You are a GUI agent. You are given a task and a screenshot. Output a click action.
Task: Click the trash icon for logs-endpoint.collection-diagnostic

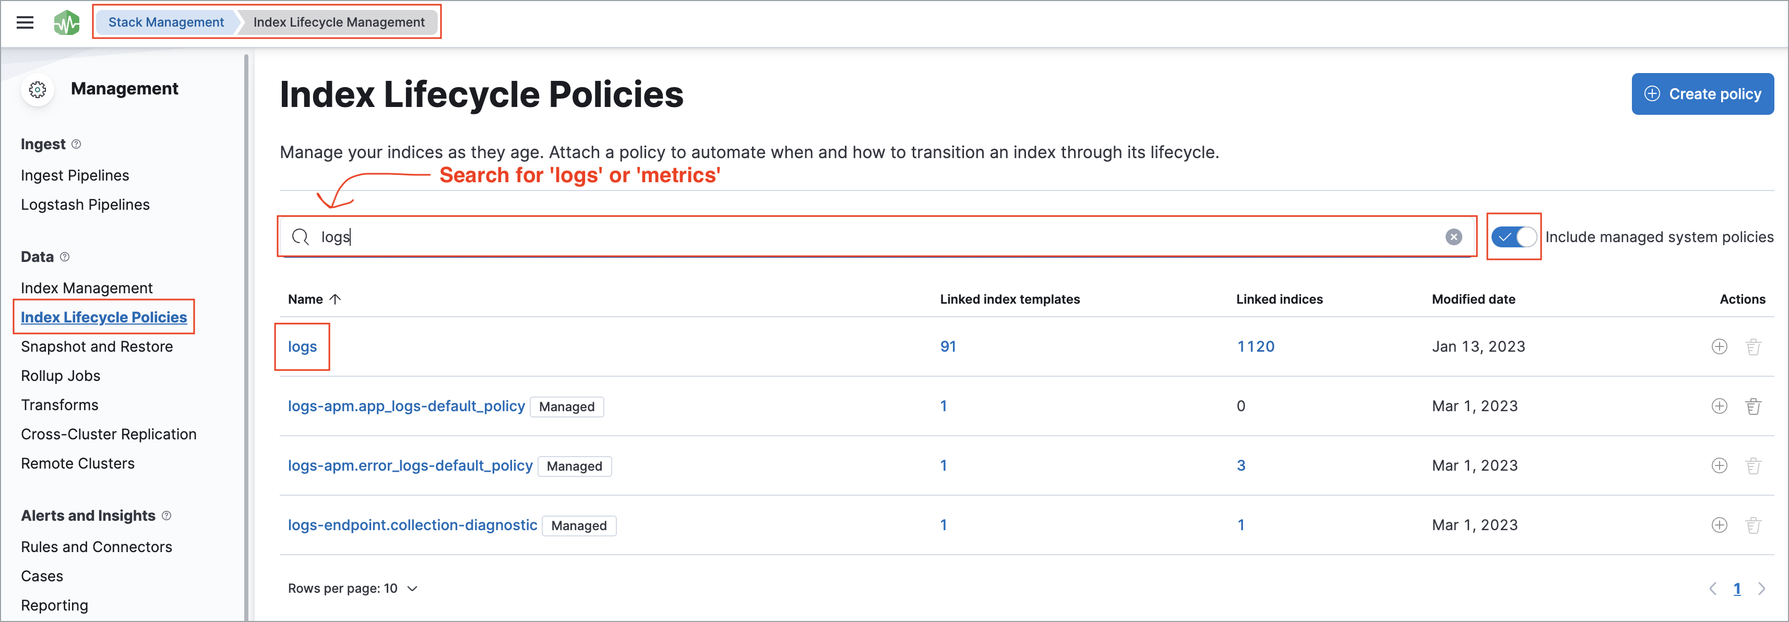pyautogui.click(x=1753, y=525)
